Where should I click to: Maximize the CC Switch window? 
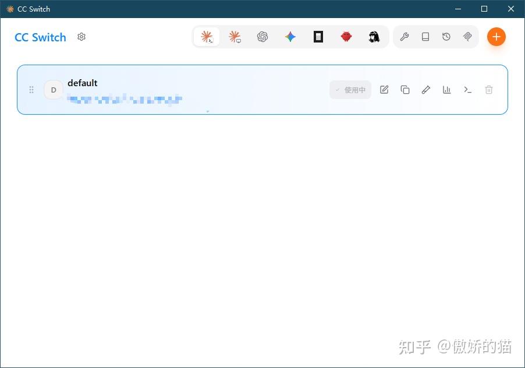tap(484, 9)
